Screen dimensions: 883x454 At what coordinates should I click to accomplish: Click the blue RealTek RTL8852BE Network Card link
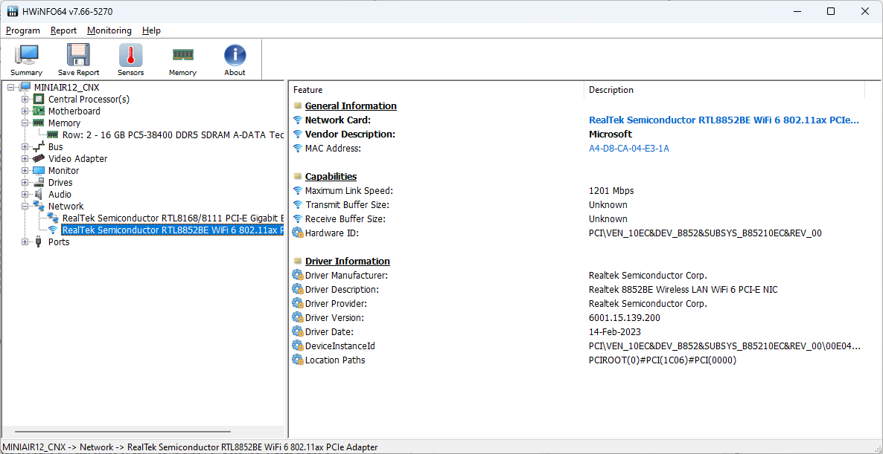pos(724,120)
